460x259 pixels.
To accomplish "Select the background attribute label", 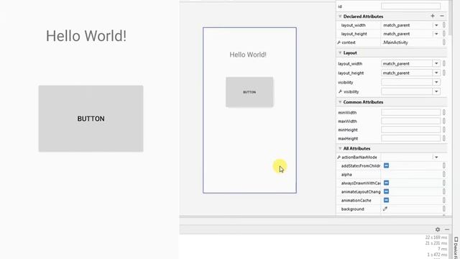I will 352,209.
